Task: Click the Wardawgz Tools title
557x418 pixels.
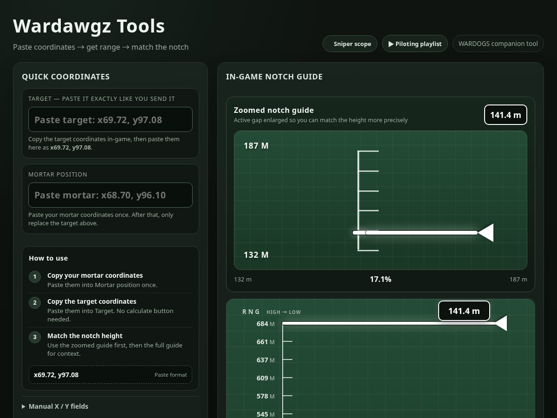Action: (89, 26)
